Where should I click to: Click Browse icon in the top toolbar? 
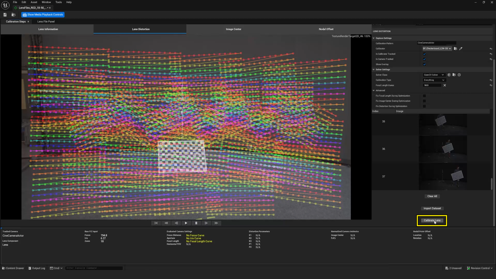pyautogui.click(x=13, y=15)
